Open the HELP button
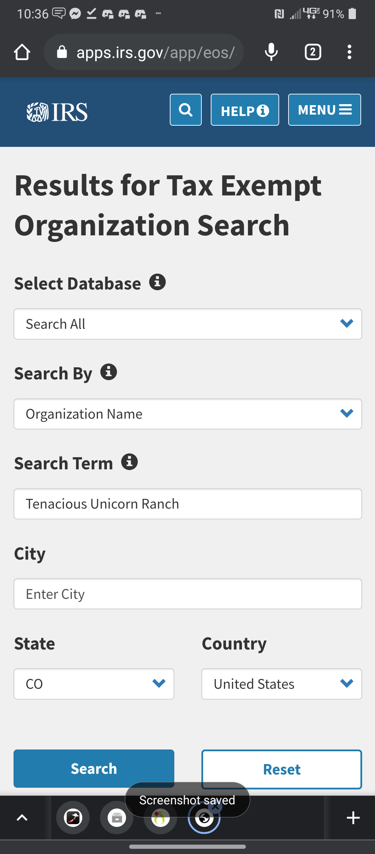375x854 pixels. pyautogui.click(x=245, y=110)
